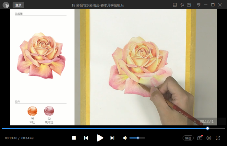Open file using the folder icon
Viewport: 227px width, 146px height.
click(x=189, y=5)
